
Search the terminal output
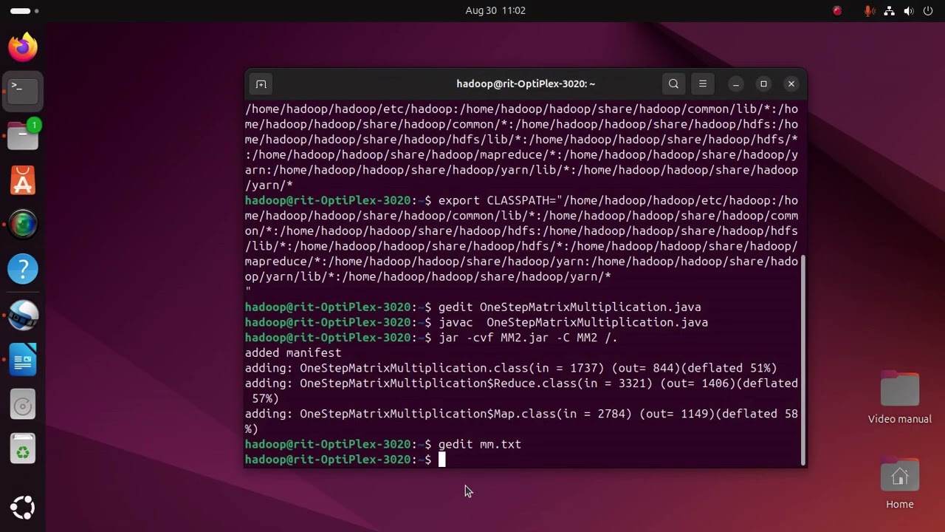coord(673,84)
